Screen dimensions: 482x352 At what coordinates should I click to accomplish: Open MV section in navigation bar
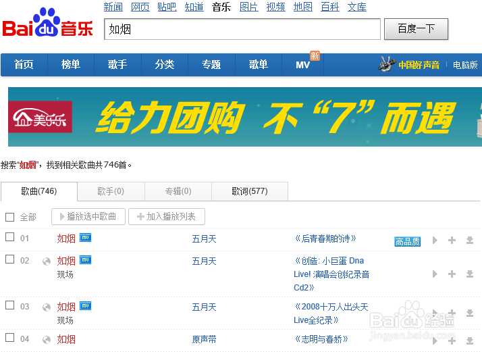point(303,65)
